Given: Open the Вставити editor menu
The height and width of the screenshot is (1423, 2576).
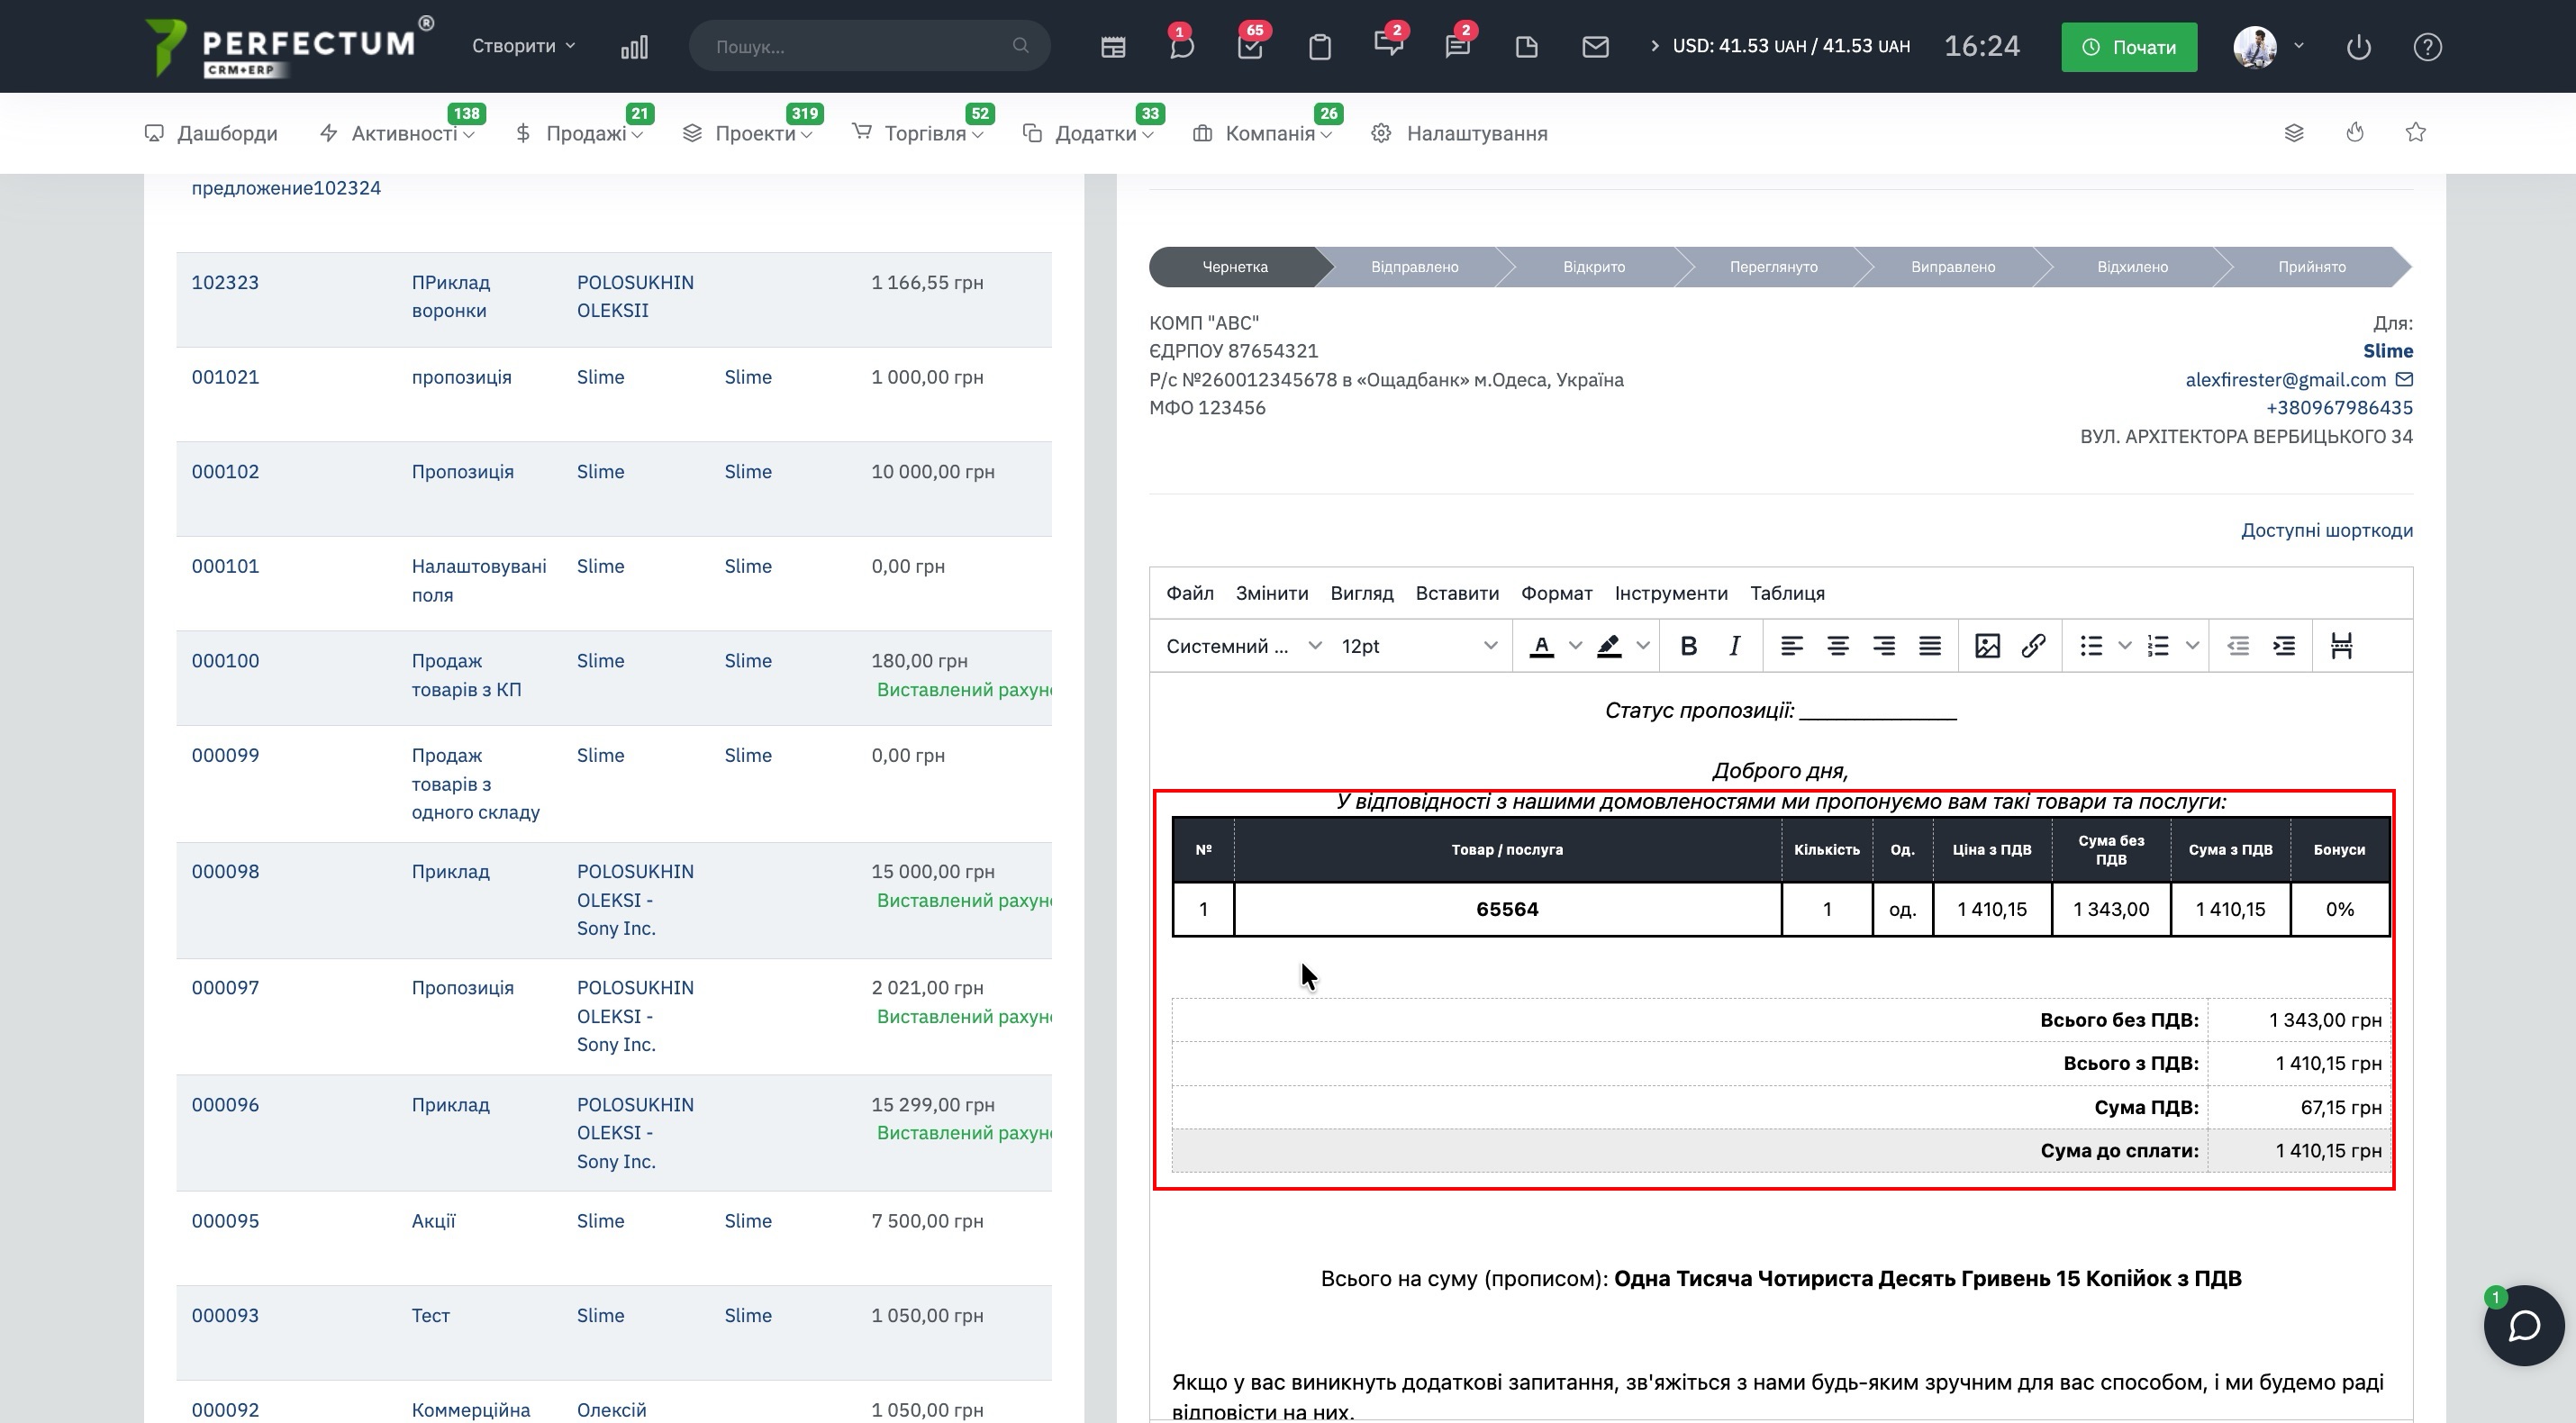Looking at the screenshot, I should 1457,593.
